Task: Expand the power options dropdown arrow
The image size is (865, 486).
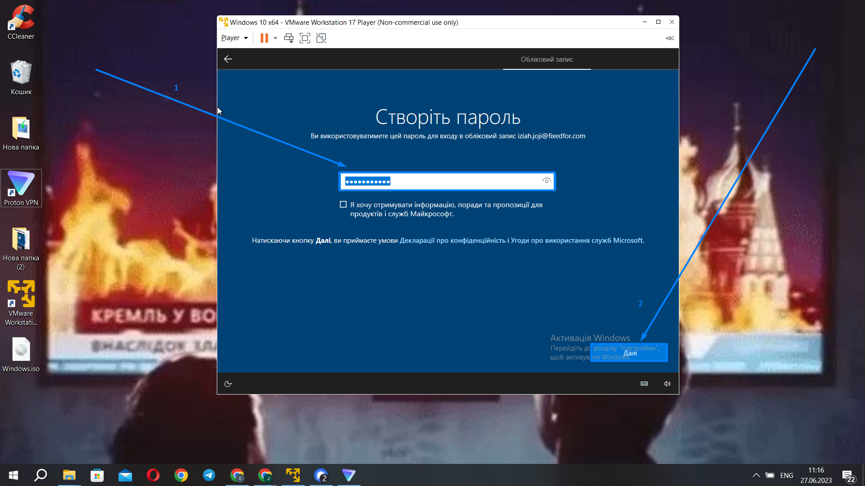Action: pyautogui.click(x=275, y=38)
